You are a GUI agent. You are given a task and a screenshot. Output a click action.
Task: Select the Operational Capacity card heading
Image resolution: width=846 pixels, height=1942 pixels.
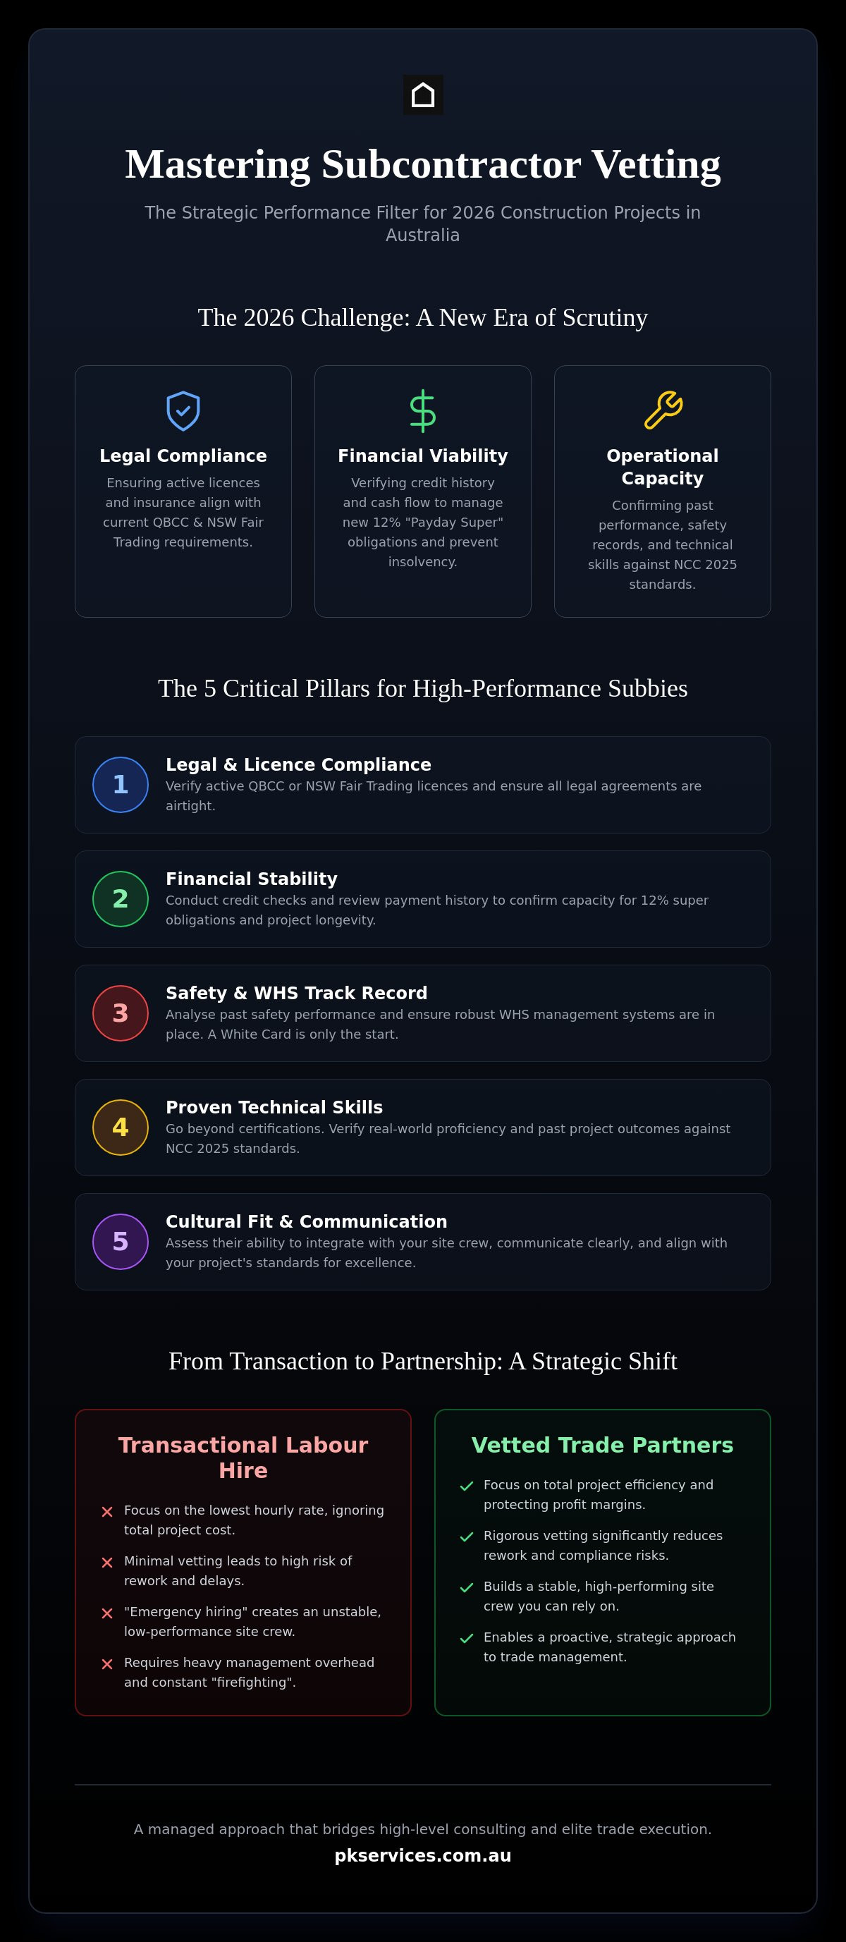(x=663, y=467)
